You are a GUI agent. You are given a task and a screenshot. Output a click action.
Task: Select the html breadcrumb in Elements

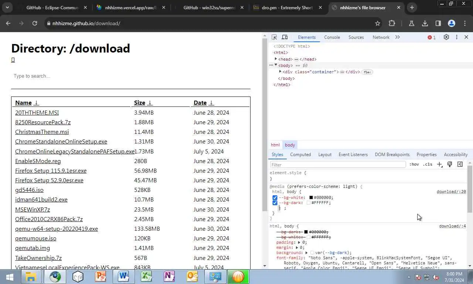(275, 145)
